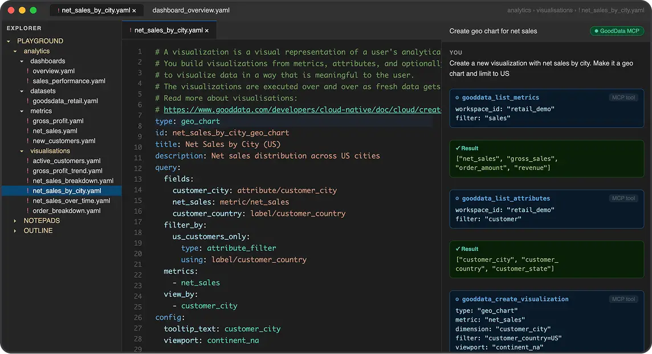The width and height of the screenshot is (652, 354).
Task: Click line number 13 in the gutter
Action: tap(138, 180)
